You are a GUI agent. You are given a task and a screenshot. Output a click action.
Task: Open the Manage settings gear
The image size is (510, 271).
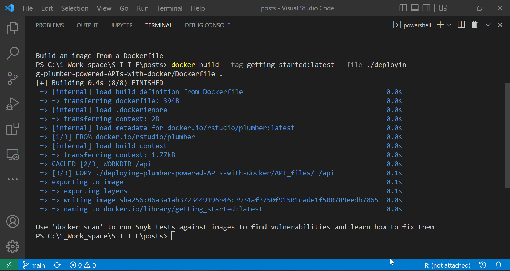pyautogui.click(x=12, y=247)
